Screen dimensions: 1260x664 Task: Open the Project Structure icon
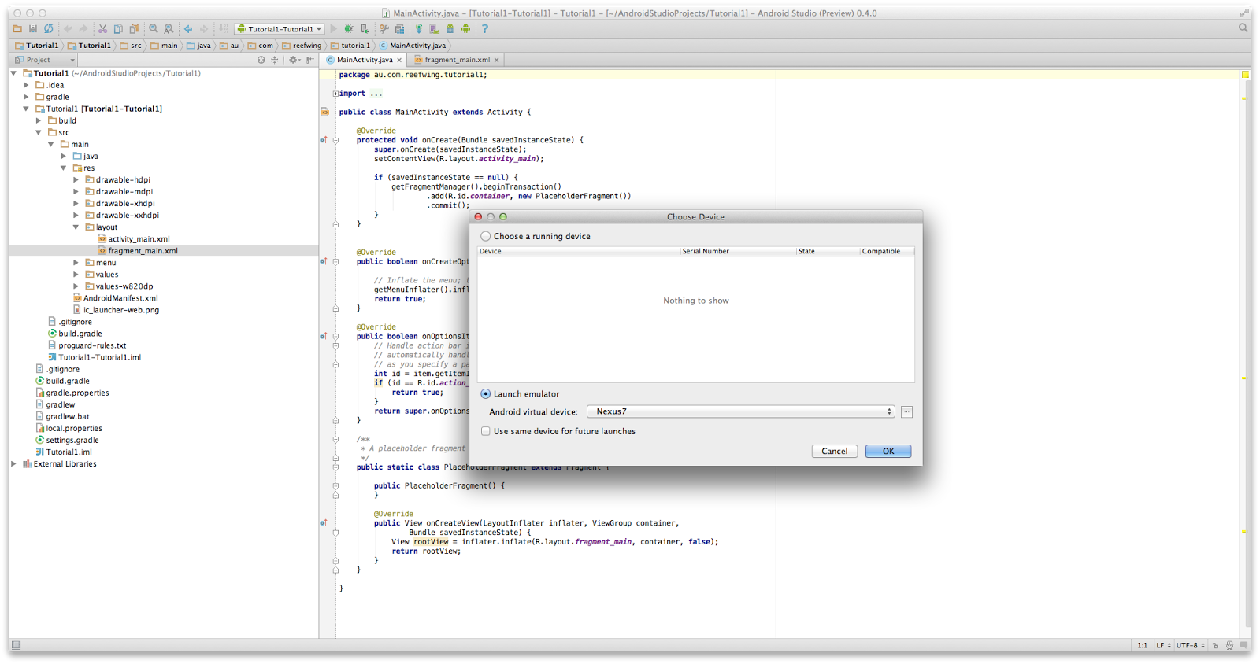point(400,28)
